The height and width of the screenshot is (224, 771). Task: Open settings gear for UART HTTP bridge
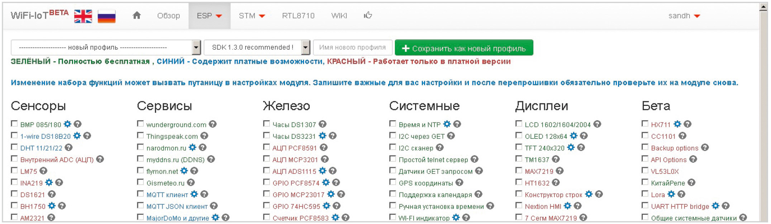click(x=716, y=206)
